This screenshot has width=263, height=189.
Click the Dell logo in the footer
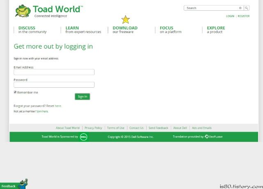(83, 137)
